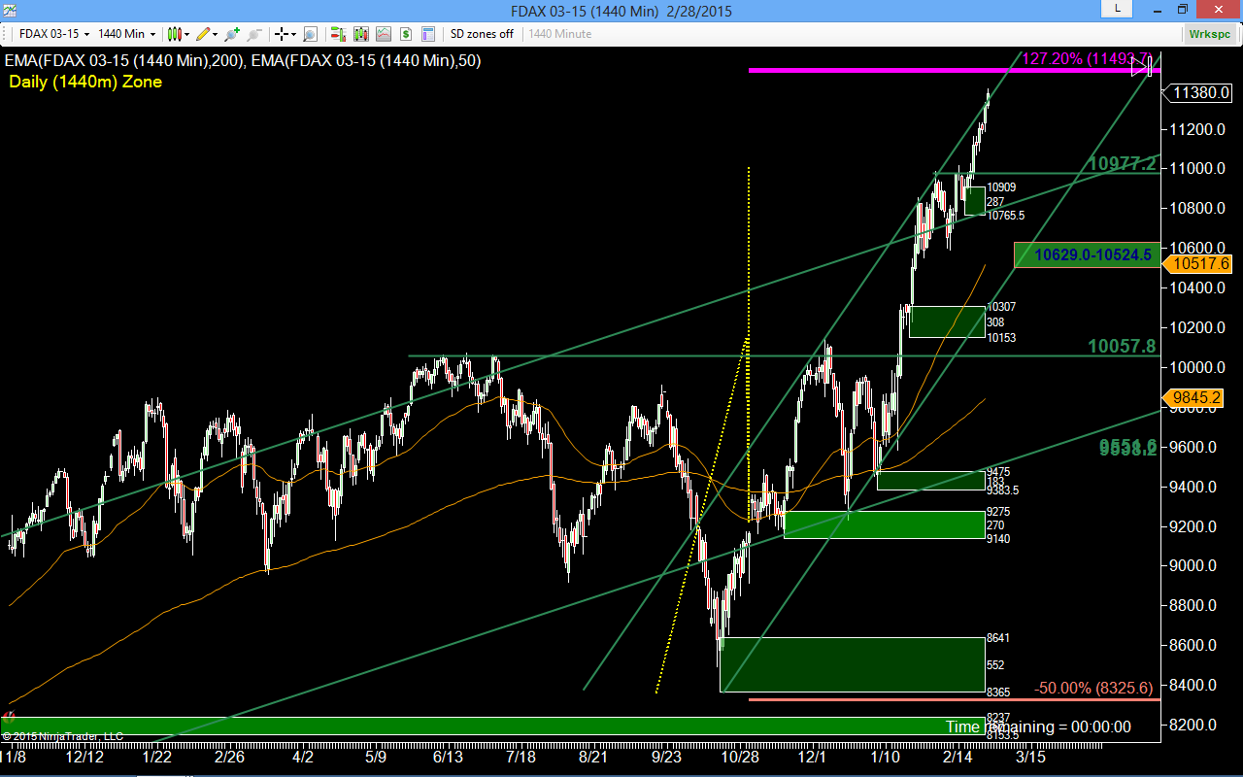
Task: Open the Indicators line chart icon
Action: point(384,34)
